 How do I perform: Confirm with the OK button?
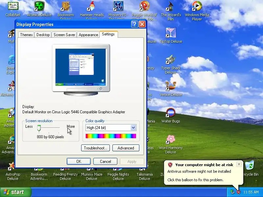tap(79, 161)
